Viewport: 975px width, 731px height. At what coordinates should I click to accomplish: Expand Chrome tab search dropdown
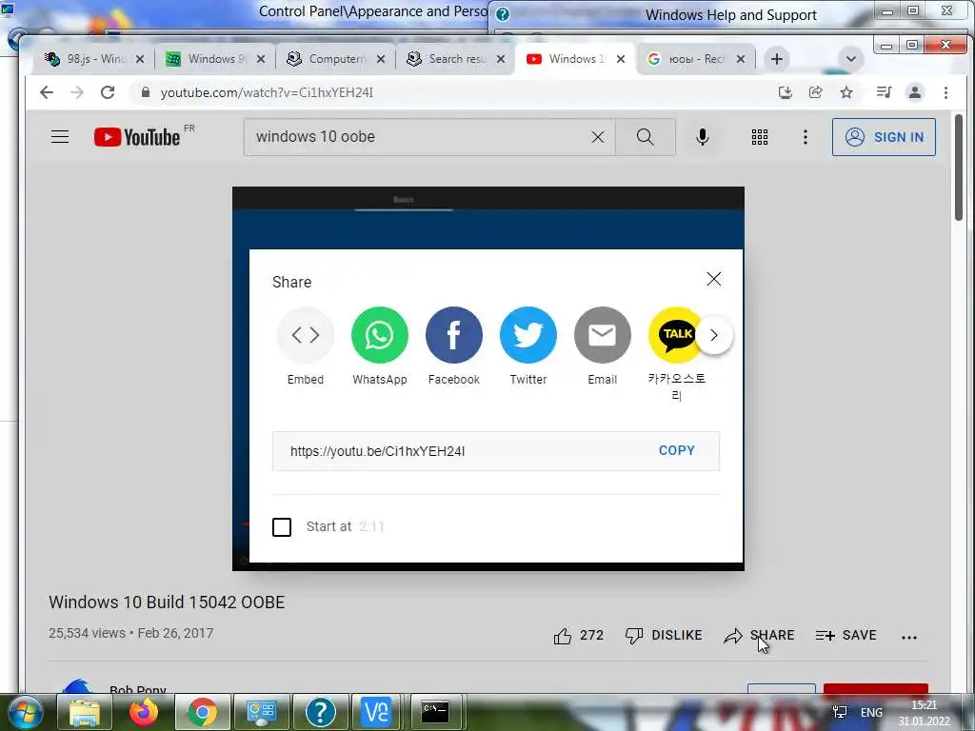pos(850,59)
